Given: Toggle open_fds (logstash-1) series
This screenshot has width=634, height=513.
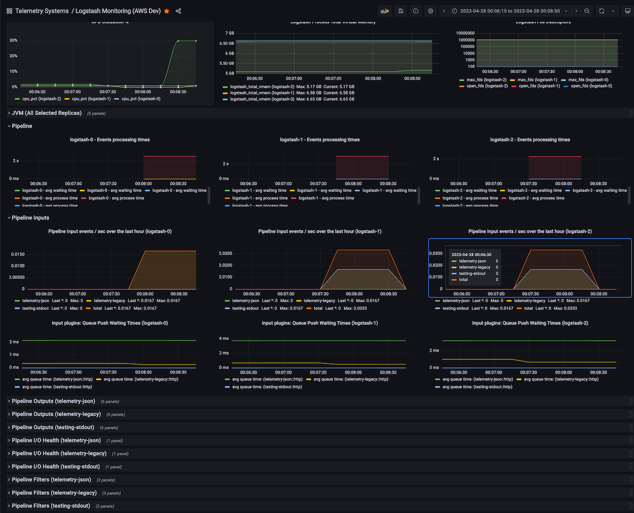Looking at the screenshot, I should click(x=539, y=86).
